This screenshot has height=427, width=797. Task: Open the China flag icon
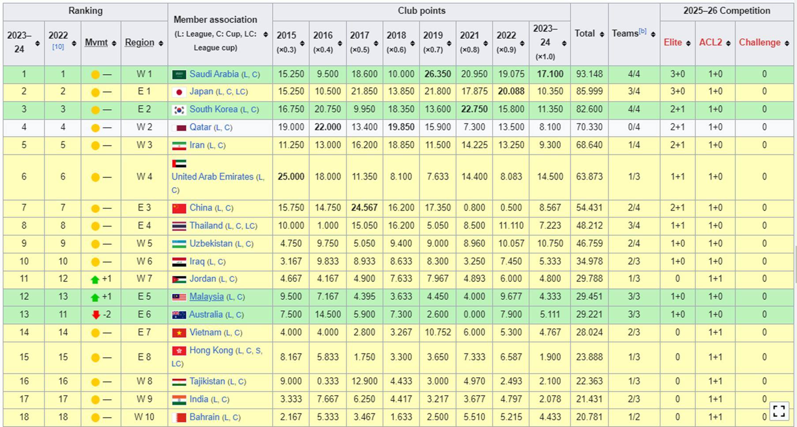[179, 208]
